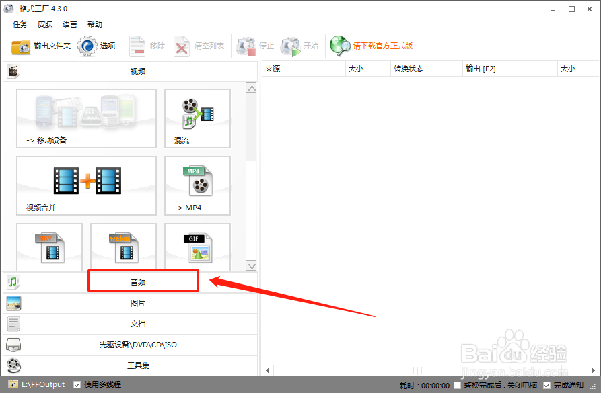Select the WebM conversion format
This screenshot has height=393, width=601.
click(123, 247)
